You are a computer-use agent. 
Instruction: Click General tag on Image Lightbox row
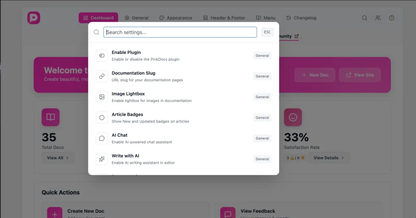(x=262, y=97)
